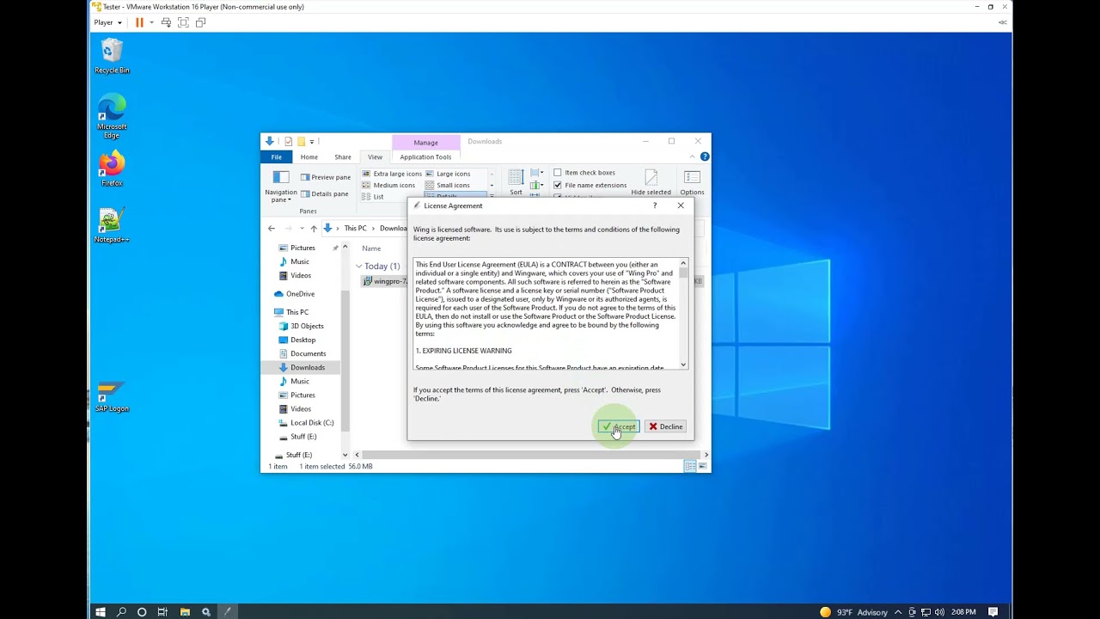Click the license text scrollbar down arrow
The image size is (1100, 619).
[683, 365]
